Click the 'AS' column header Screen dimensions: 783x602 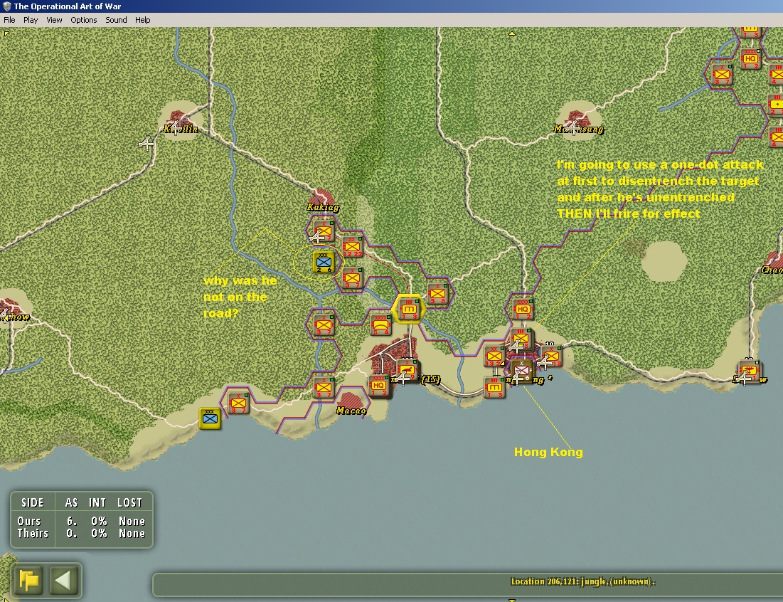(71, 502)
